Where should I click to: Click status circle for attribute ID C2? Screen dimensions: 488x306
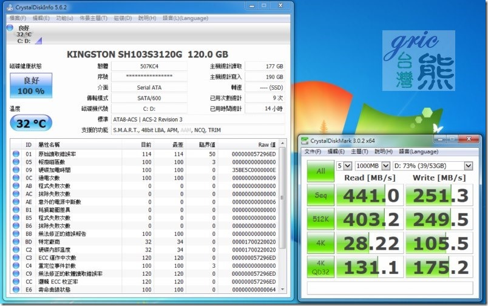[x=16, y=249]
